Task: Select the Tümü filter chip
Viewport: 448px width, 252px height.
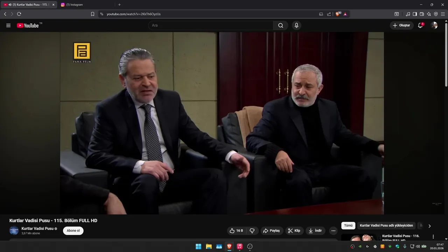Action: click(x=348, y=226)
